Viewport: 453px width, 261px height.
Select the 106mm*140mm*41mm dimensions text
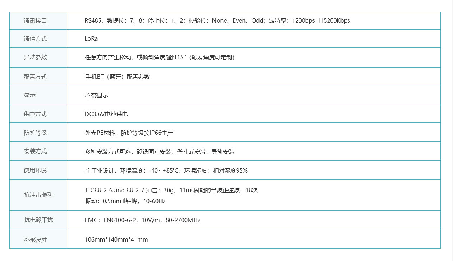(116, 239)
